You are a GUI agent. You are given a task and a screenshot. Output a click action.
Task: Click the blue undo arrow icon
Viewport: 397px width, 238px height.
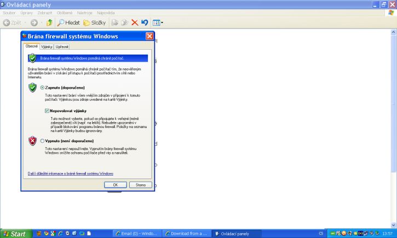145,23
